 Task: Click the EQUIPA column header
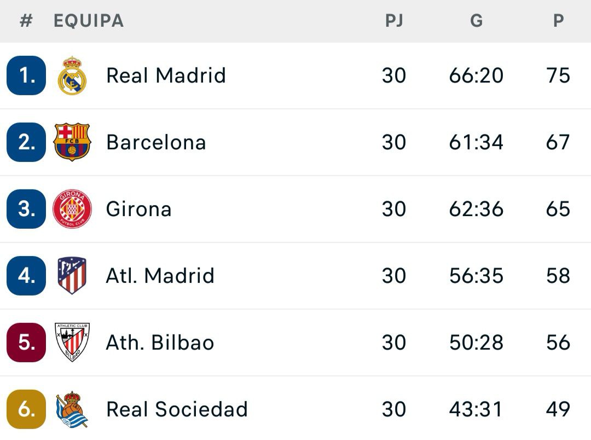coord(88,21)
